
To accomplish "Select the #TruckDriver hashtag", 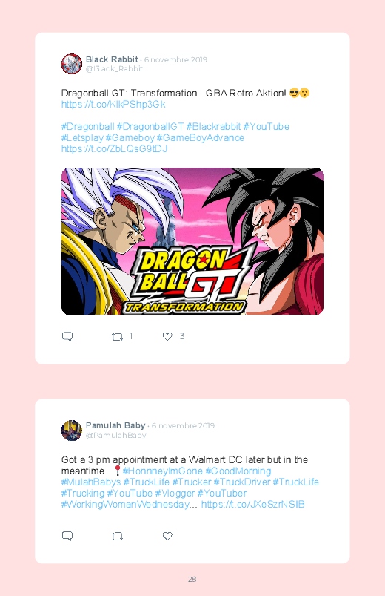I will coord(241,482).
